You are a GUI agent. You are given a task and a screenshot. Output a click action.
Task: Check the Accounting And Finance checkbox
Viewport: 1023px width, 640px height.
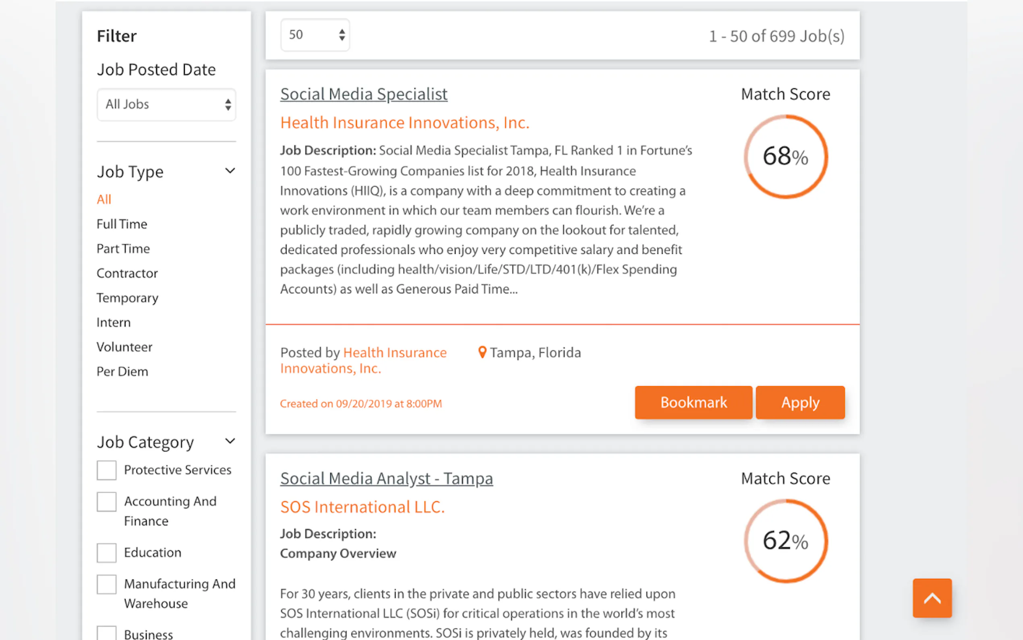coord(106,502)
